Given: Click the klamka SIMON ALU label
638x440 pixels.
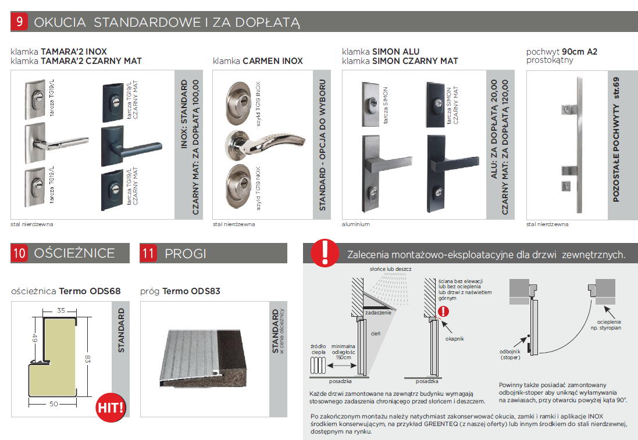Looking at the screenshot, I should tap(380, 52).
